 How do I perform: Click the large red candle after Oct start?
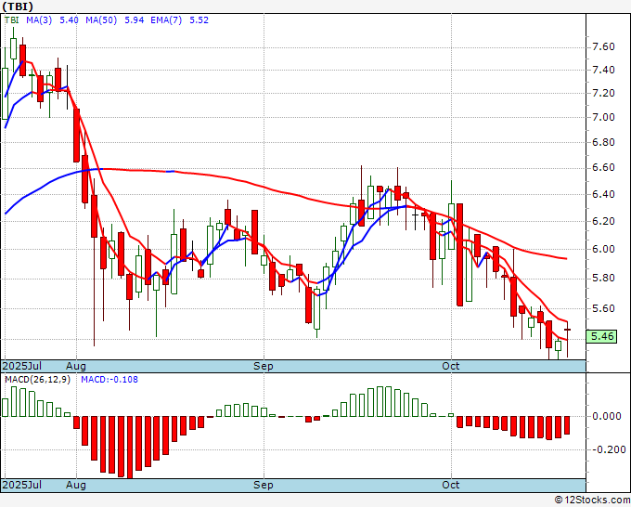pos(459,255)
